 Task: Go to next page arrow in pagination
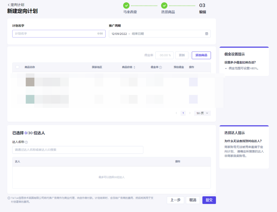190,113
